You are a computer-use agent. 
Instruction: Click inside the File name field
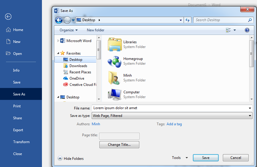coord(170,108)
